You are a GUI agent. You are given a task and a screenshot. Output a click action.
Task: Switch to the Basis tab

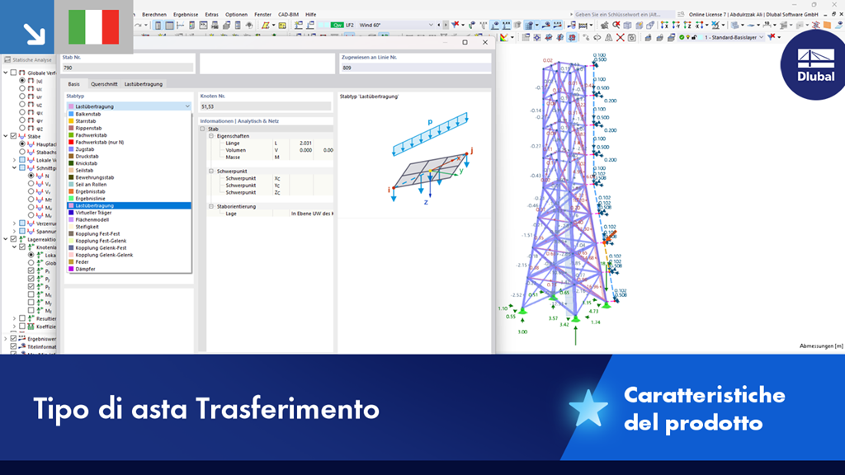[73, 84]
